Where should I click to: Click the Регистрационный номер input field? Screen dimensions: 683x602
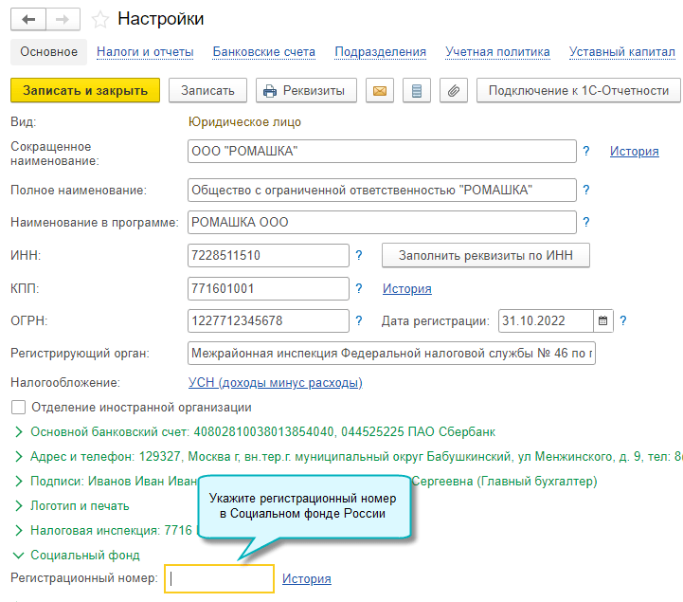pyautogui.click(x=219, y=579)
